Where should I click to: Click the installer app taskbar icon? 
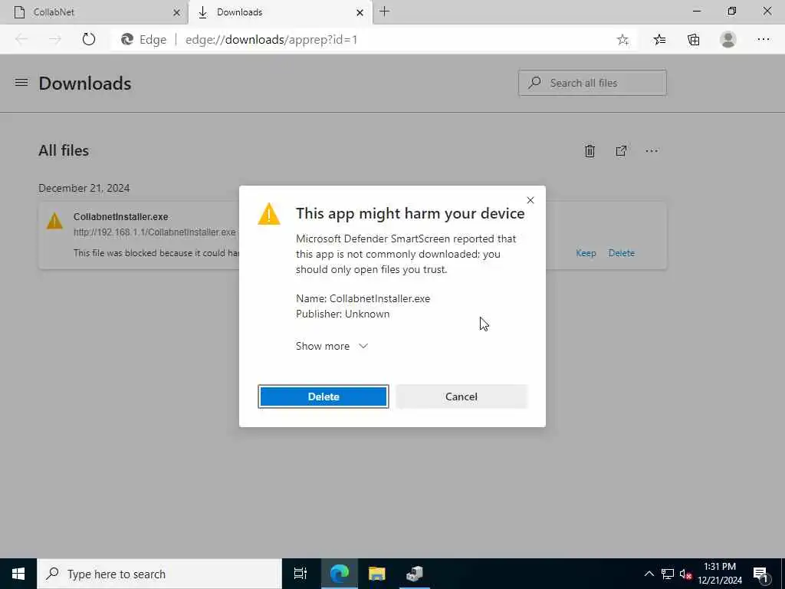pos(415,574)
